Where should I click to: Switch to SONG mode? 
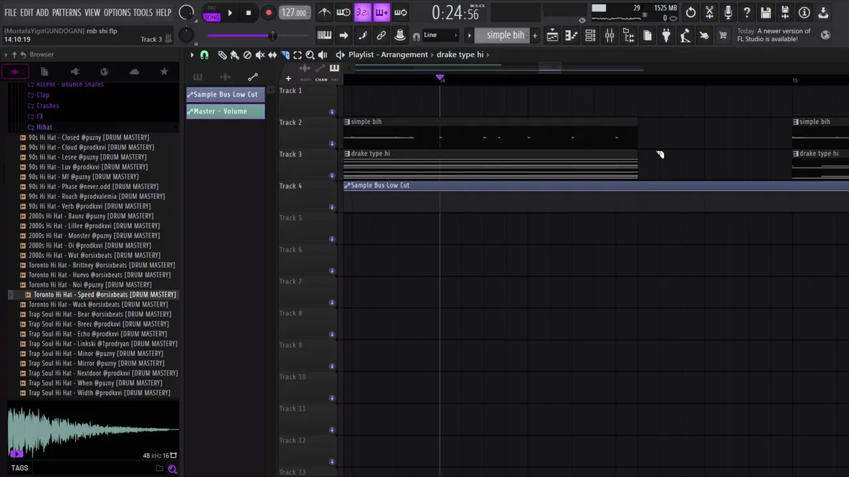pyautogui.click(x=212, y=16)
